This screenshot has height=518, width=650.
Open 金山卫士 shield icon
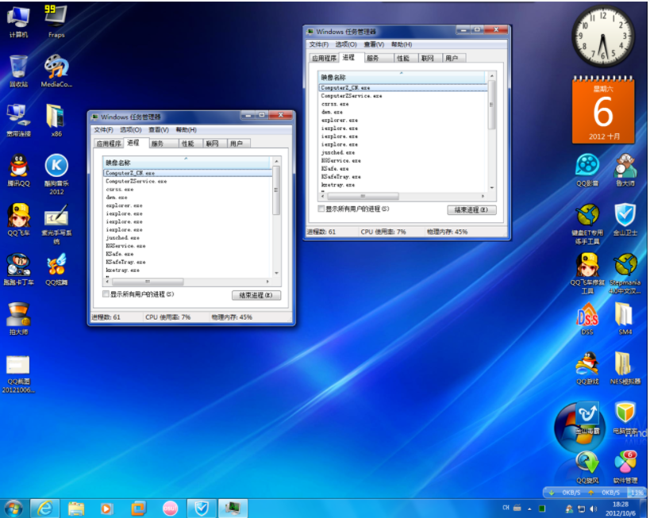point(625,220)
